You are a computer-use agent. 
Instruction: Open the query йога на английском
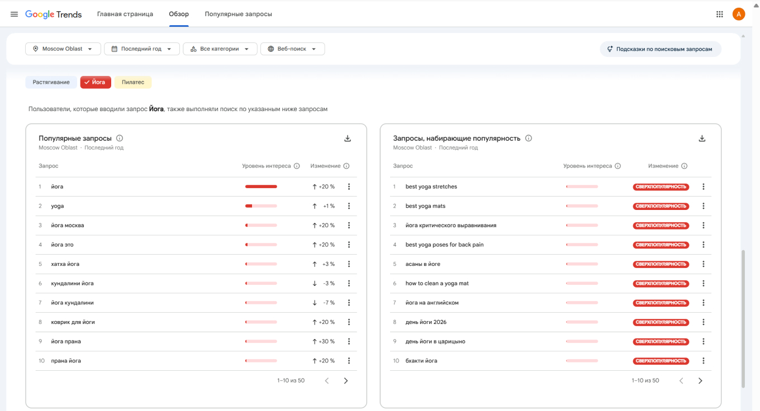432,303
